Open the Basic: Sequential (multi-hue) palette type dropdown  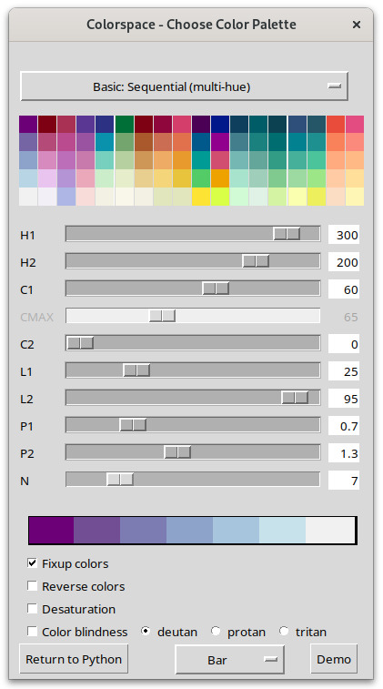pos(184,86)
